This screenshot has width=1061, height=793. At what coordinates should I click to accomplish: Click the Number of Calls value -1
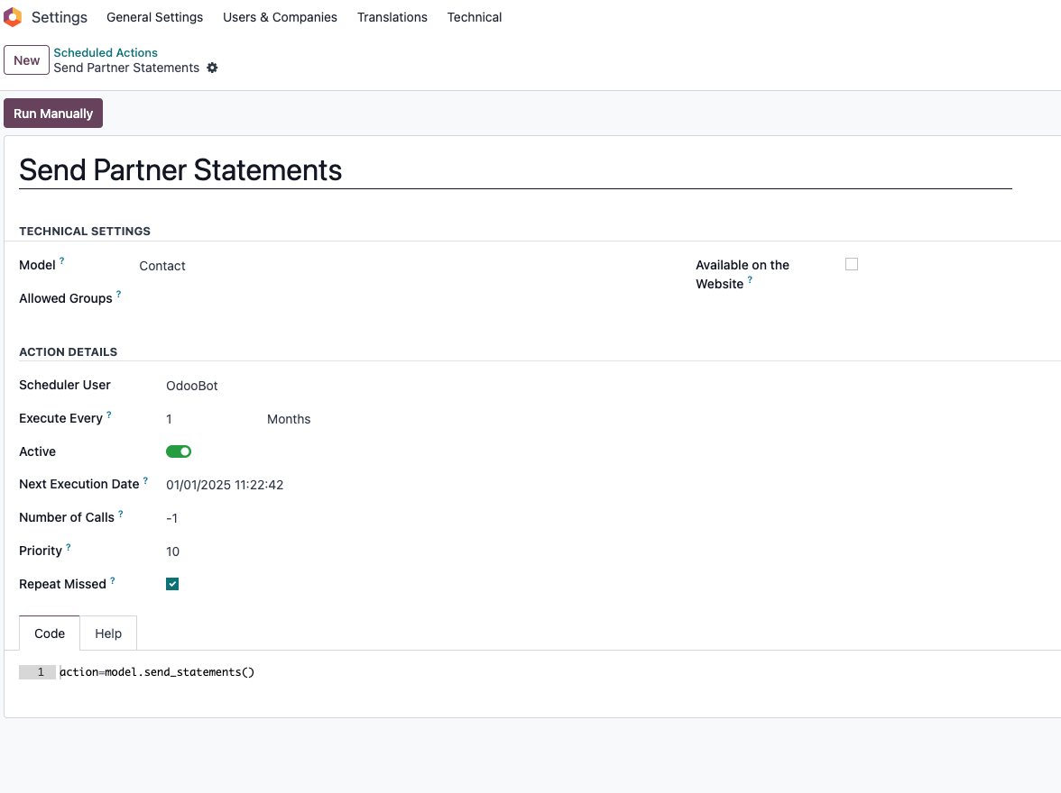171,518
